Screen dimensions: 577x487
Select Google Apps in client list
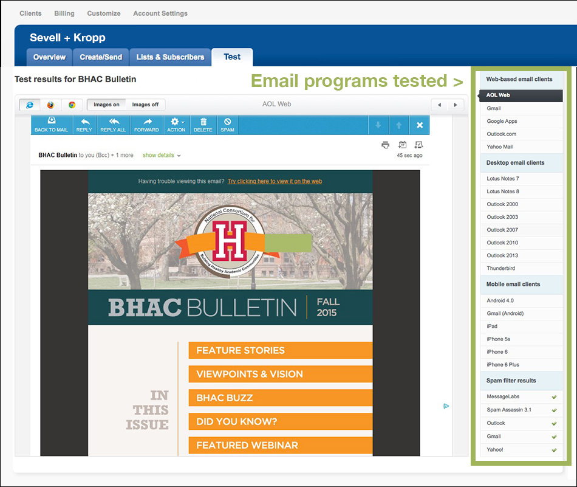[x=522, y=121]
